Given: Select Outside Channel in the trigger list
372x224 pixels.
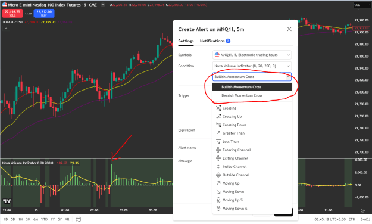Looking at the screenshot, I should click(252, 175).
